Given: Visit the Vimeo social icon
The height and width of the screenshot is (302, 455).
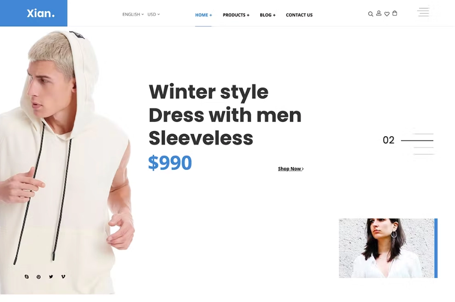Looking at the screenshot, I should pyautogui.click(x=63, y=276).
